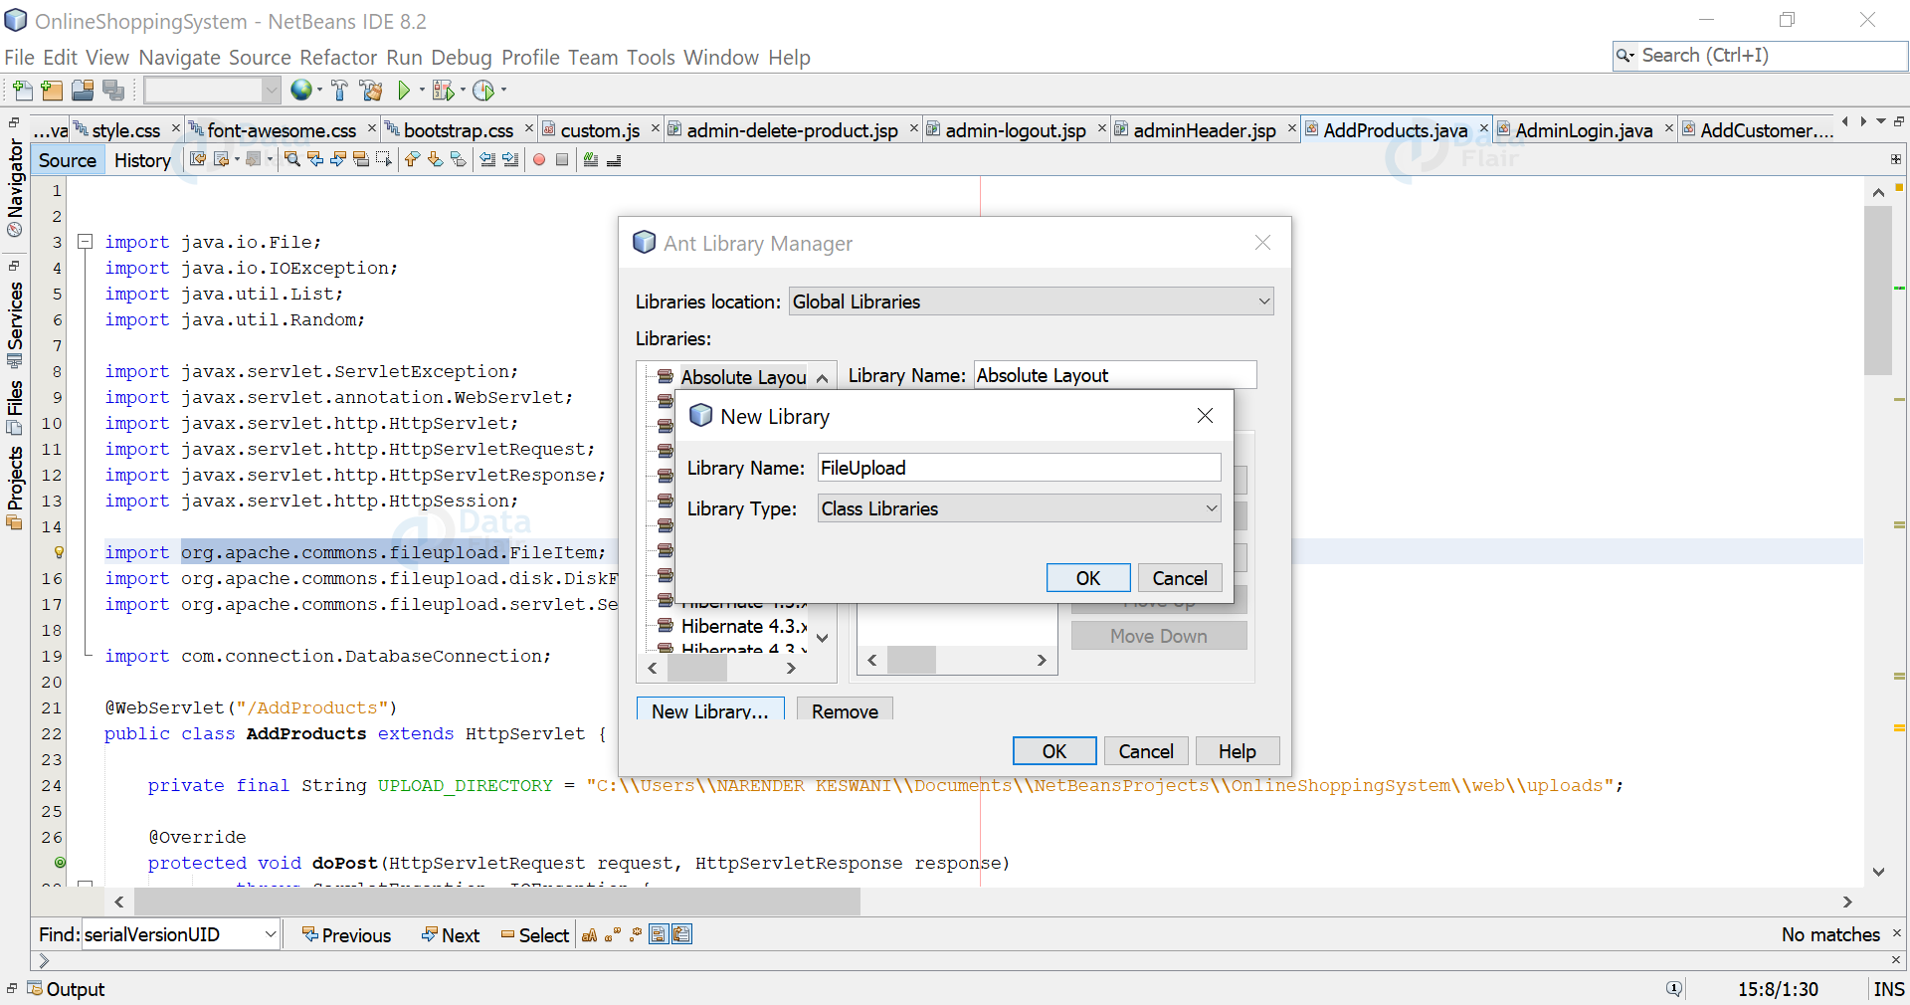Click the Next Bookmark icon
This screenshot has height=1005, width=1910.
point(435,159)
